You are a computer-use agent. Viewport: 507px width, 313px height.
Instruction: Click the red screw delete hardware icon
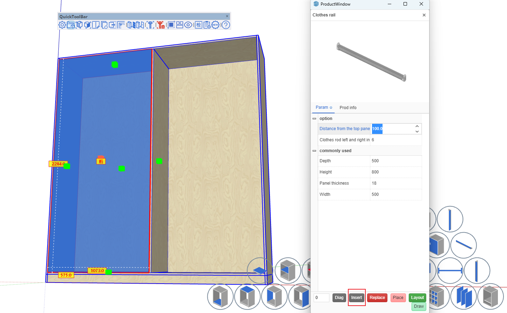pyautogui.click(x=160, y=25)
